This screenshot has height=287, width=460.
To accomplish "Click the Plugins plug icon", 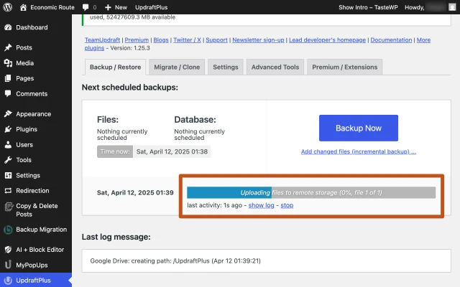I will 8,129.
